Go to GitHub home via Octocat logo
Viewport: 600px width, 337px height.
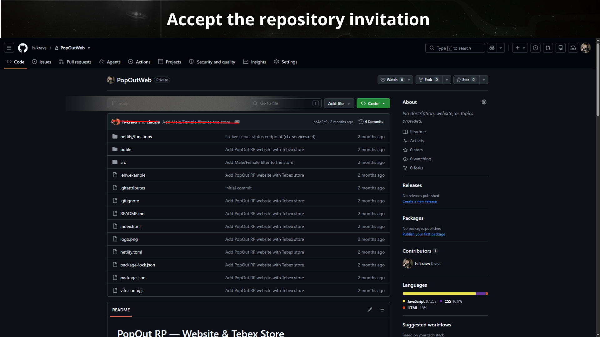coord(23,48)
